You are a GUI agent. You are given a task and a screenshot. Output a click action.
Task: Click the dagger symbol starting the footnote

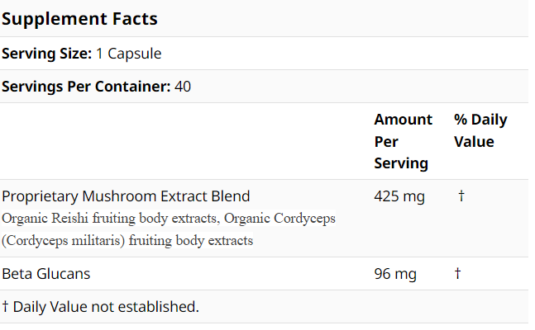tap(5, 307)
